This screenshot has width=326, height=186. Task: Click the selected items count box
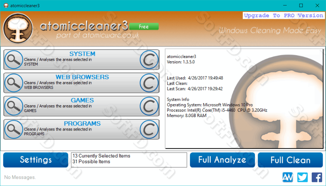coord(129,160)
